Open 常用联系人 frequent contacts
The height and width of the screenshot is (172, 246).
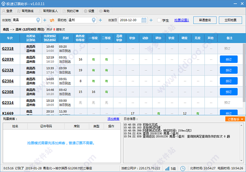tap(48, 11)
